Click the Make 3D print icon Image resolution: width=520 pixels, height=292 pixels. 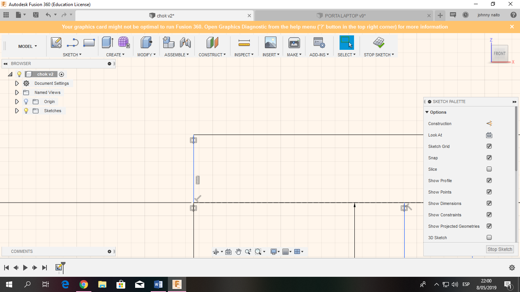294,42
